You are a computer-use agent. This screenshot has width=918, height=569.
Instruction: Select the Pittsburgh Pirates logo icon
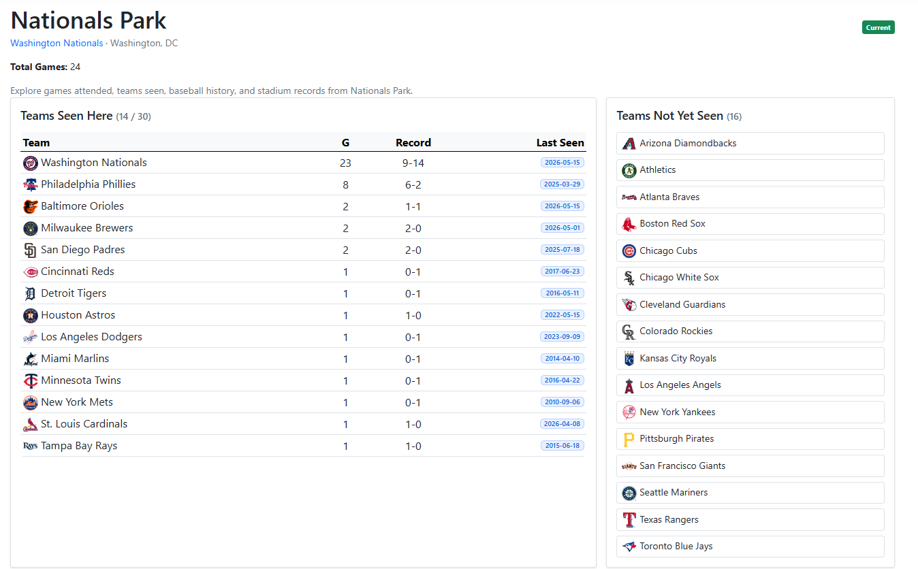coord(629,439)
